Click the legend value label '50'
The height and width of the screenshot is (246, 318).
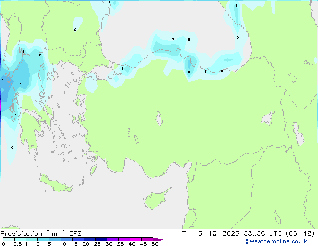[x=155, y=244]
